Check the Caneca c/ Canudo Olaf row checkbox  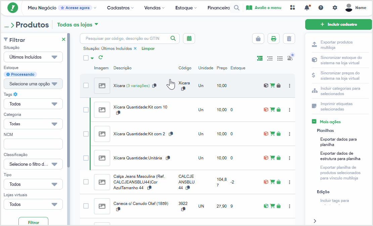(x=86, y=206)
